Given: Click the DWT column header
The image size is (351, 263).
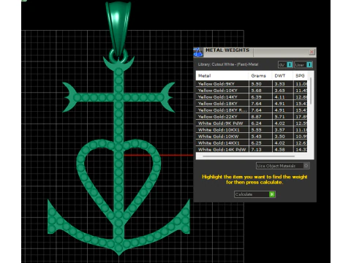Looking at the screenshot, I should [280, 76].
